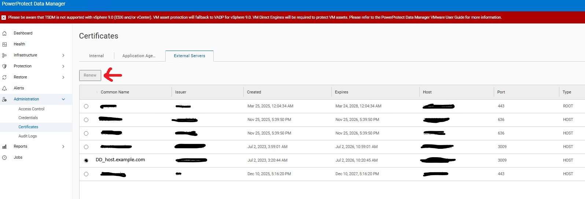Click the Dashboard home icon
The height and width of the screenshot is (199, 585).
[4, 33]
